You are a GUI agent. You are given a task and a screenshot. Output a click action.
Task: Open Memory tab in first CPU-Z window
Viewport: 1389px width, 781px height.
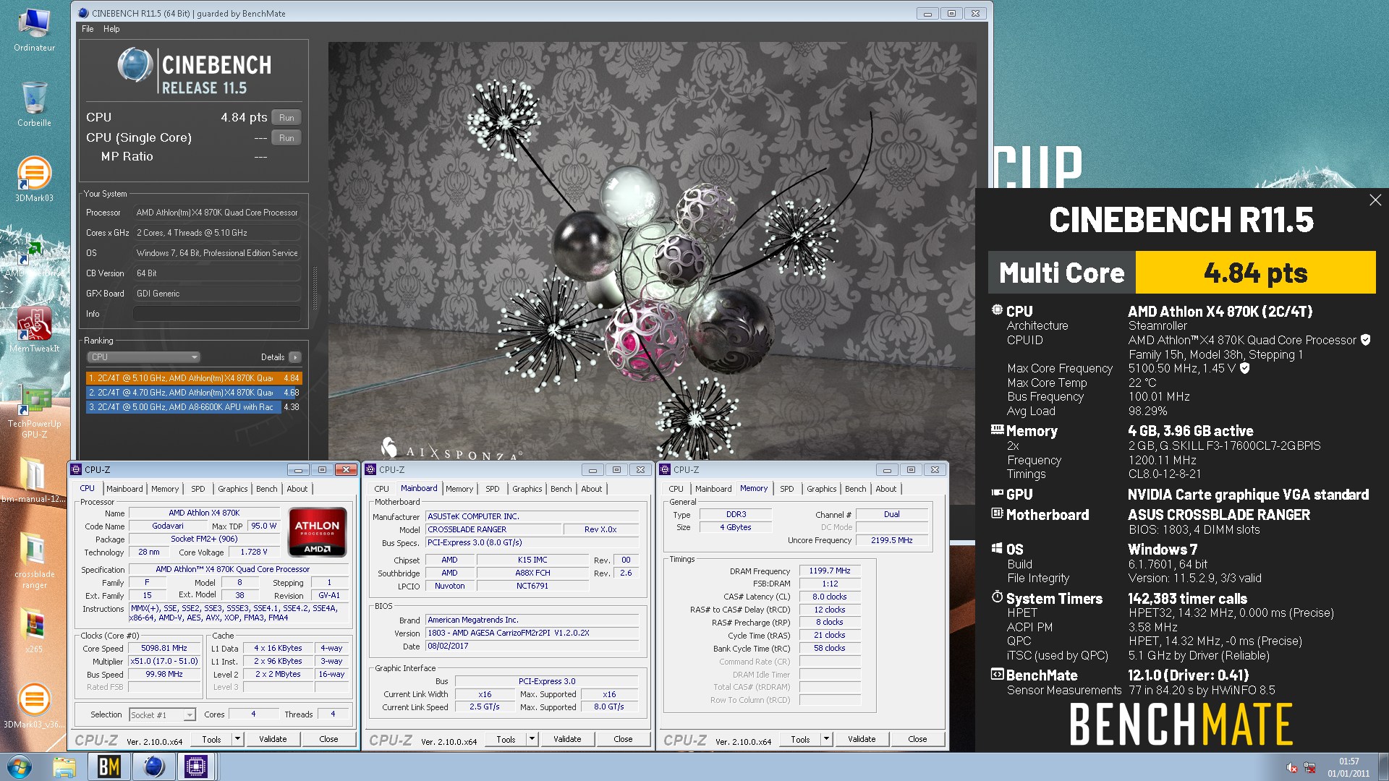[x=165, y=489]
